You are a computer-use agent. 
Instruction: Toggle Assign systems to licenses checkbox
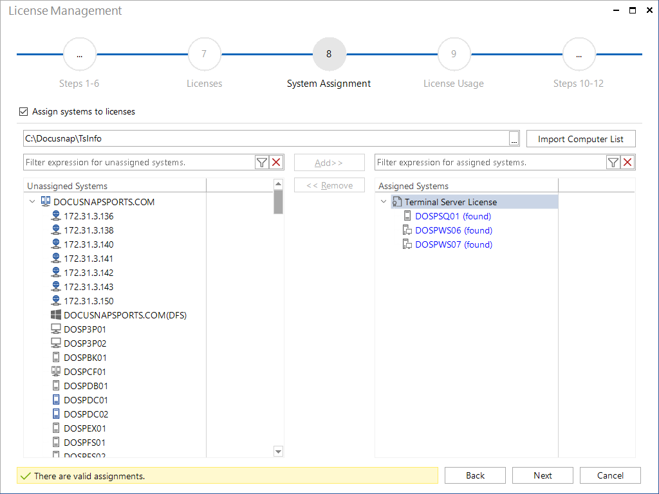[24, 111]
